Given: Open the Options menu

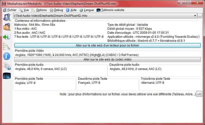Looking at the screenshot, I should coord(39,10).
